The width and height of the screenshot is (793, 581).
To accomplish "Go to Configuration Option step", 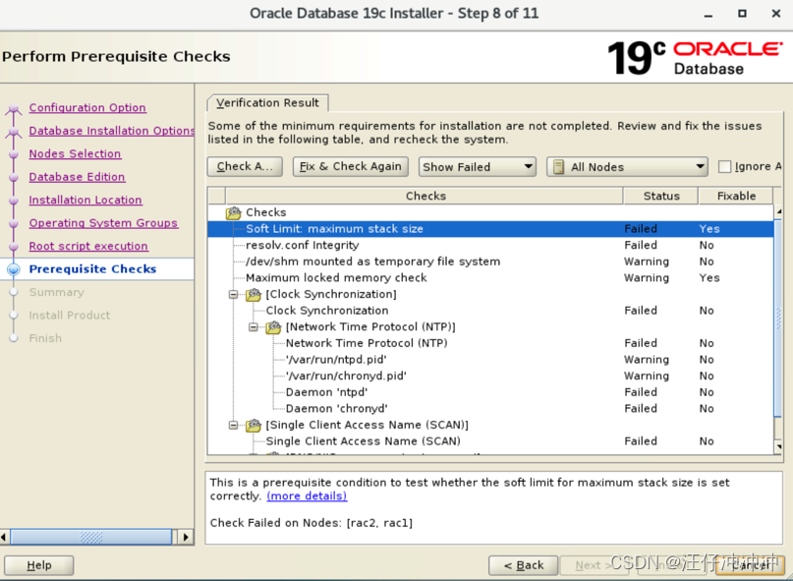I will [87, 108].
